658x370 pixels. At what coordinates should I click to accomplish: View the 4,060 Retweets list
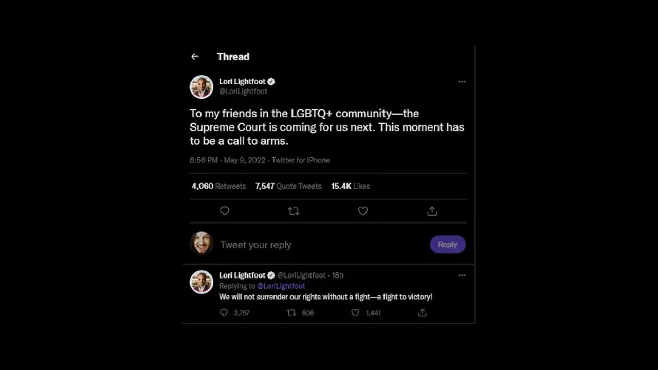218,186
